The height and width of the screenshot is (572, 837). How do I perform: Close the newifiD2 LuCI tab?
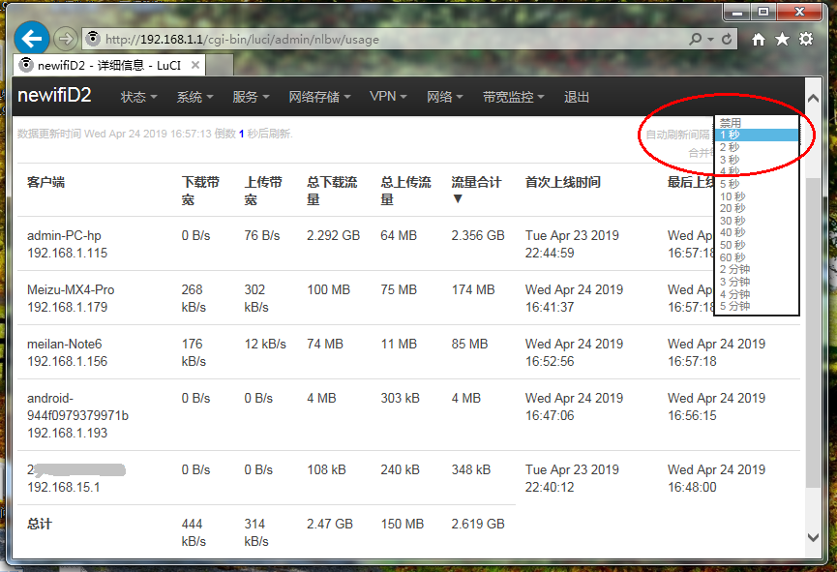coord(194,65)
